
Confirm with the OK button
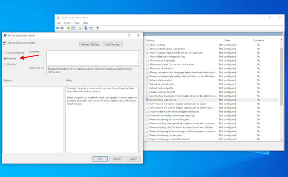pyautogui.click(x=100, y=159)
